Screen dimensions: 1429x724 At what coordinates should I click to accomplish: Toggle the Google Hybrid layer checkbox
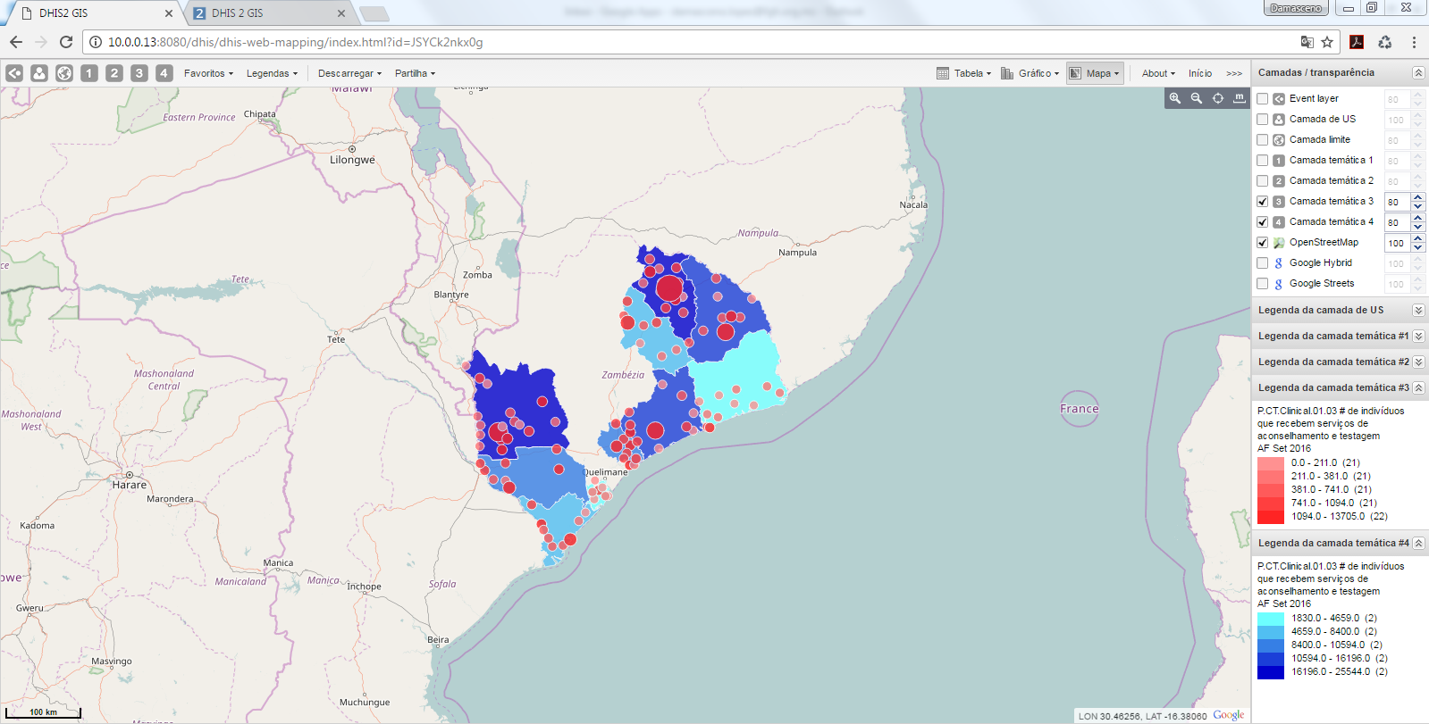[1263, 263]
